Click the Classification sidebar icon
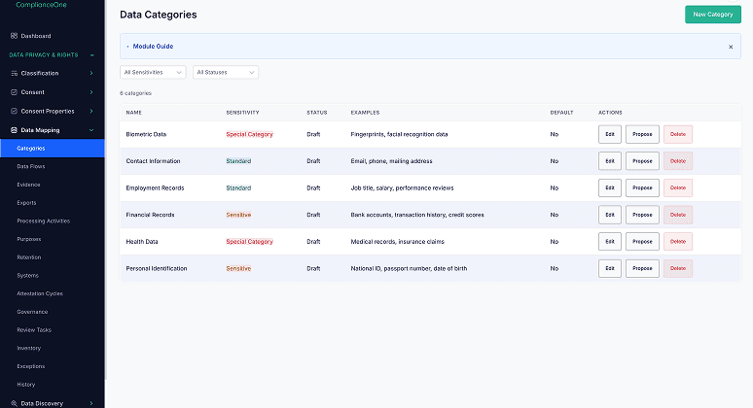753x408 pixels. point(14,74)
